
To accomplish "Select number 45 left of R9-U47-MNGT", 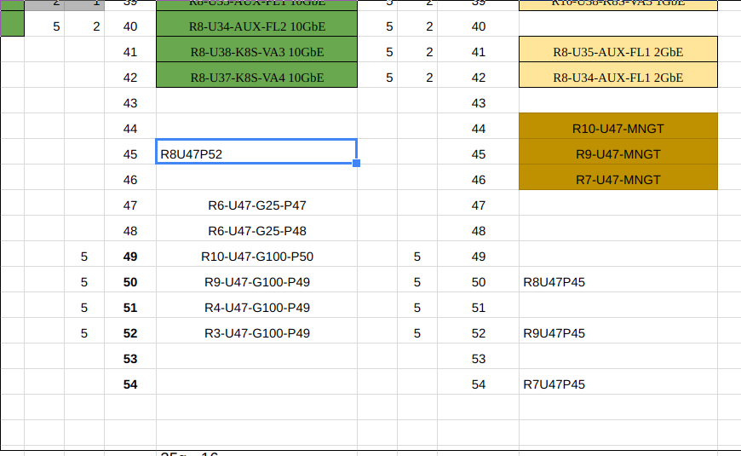I will click(479, 154).
